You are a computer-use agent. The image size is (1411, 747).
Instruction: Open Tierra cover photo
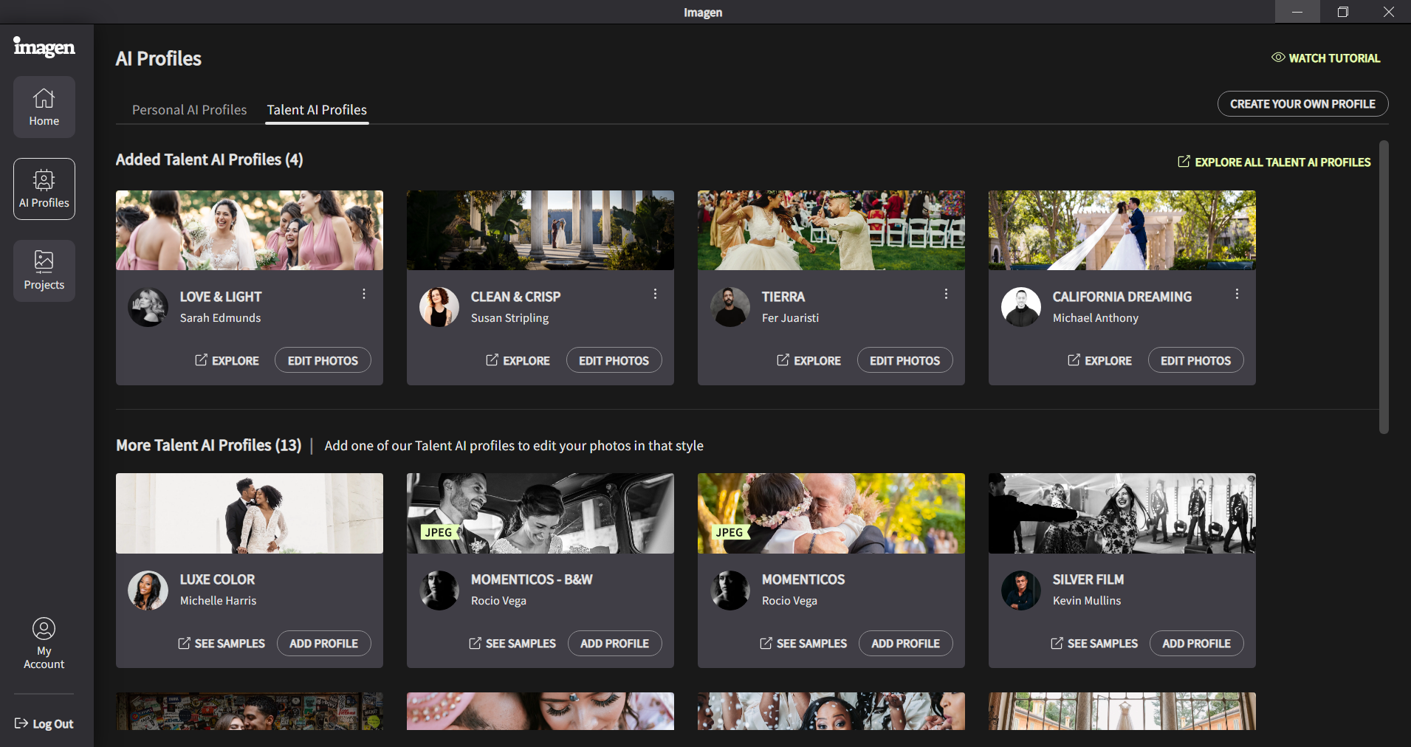831,230
